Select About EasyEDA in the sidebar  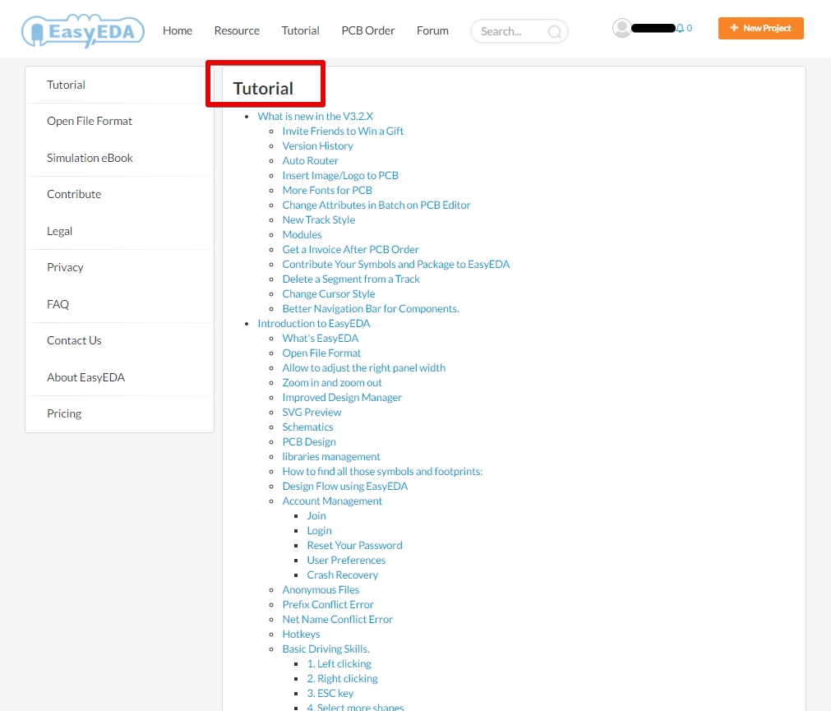(x=85, y=378)
